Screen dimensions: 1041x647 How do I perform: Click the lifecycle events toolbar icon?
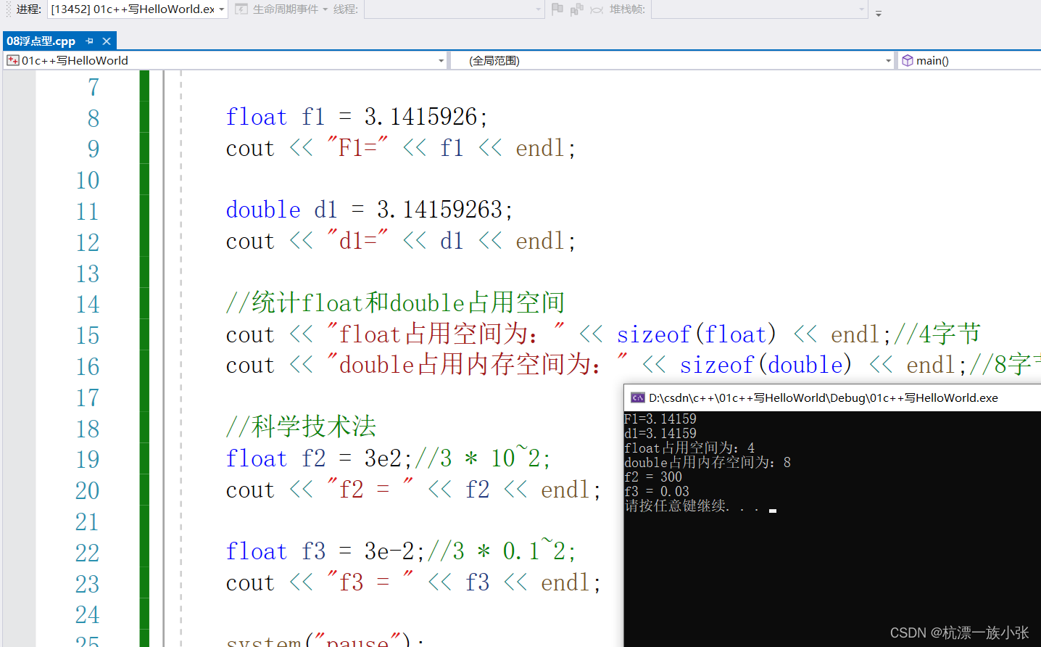pos(241,9)
